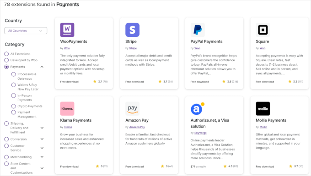Open the Square extension title
The height and width of the screenshot is (176, 311).
pos(263,41)
